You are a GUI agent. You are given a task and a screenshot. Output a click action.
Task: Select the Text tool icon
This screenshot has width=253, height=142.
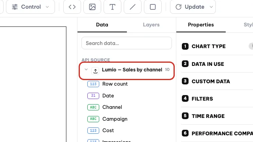[x=112, y=7]
